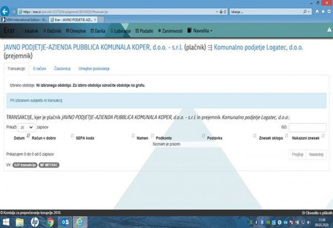Open Dolžniki in the navbar
The image size is (333, 228).
(x=52, y=31)
